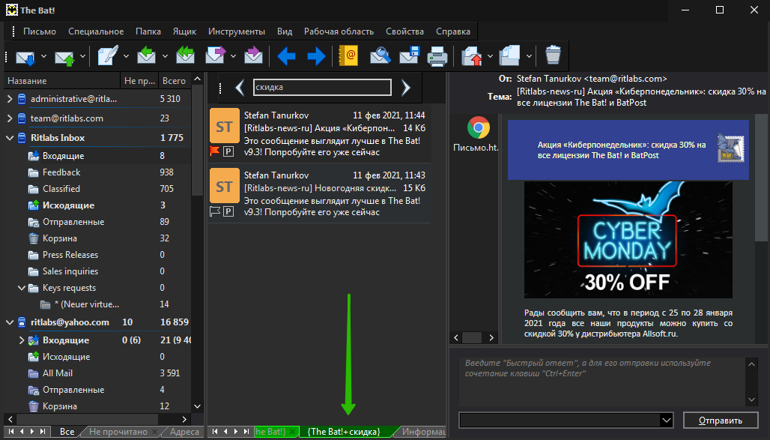Open the Address Book icon
Image resolution: width=770 pixels, height=440 pixels.
point(348,55)
